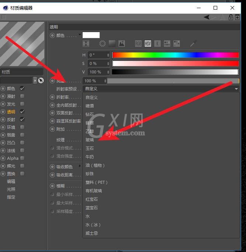The width and height of the screenshot is (246, 252).
Task: Click the H value stepper arrows
Action: point(108,55)
